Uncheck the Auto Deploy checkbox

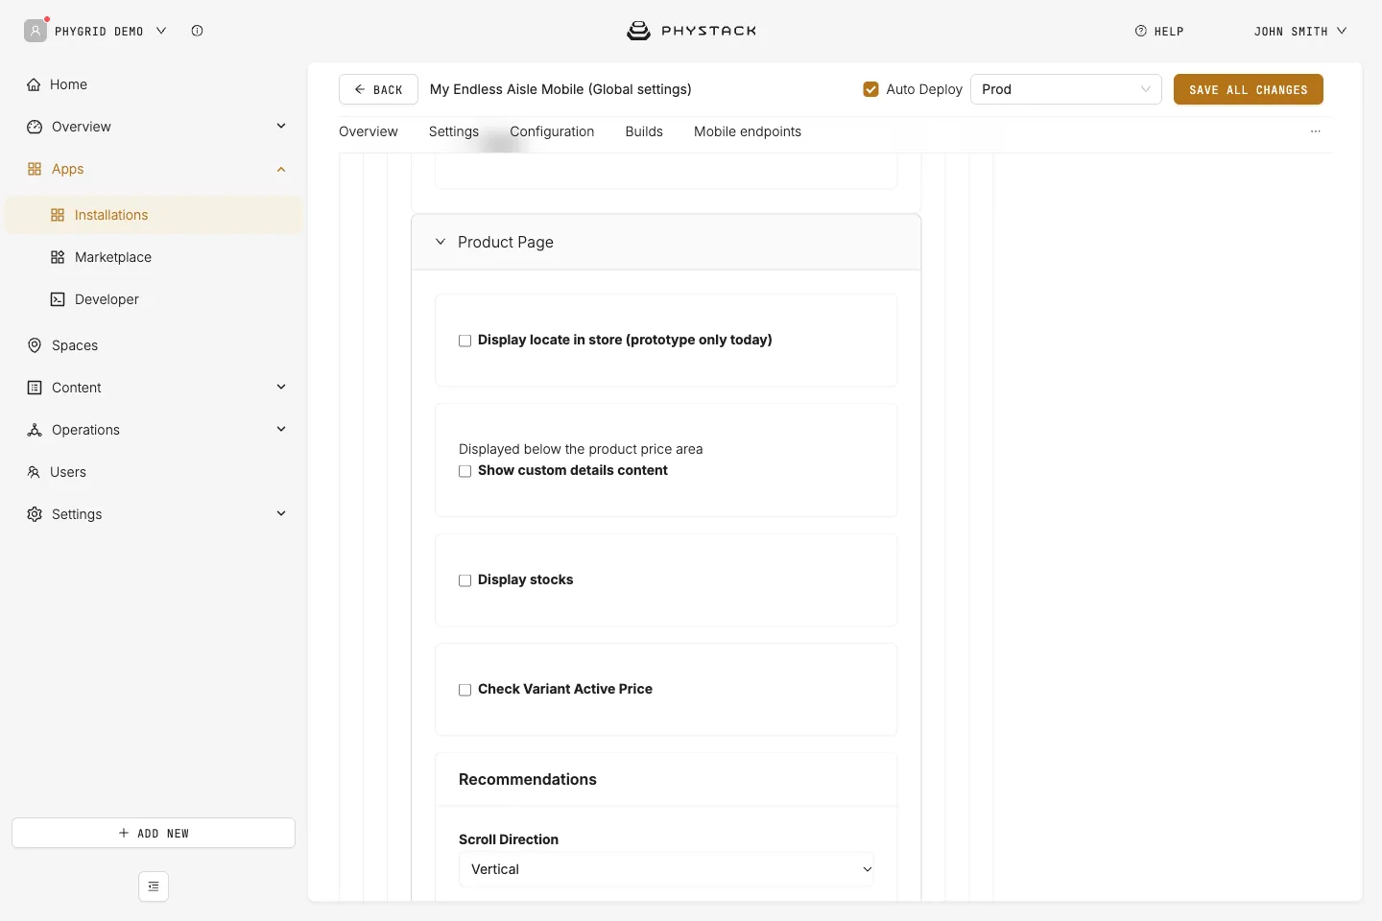click(x=871, y=89)
